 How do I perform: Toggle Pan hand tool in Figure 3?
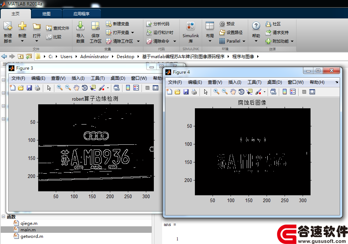76,88
